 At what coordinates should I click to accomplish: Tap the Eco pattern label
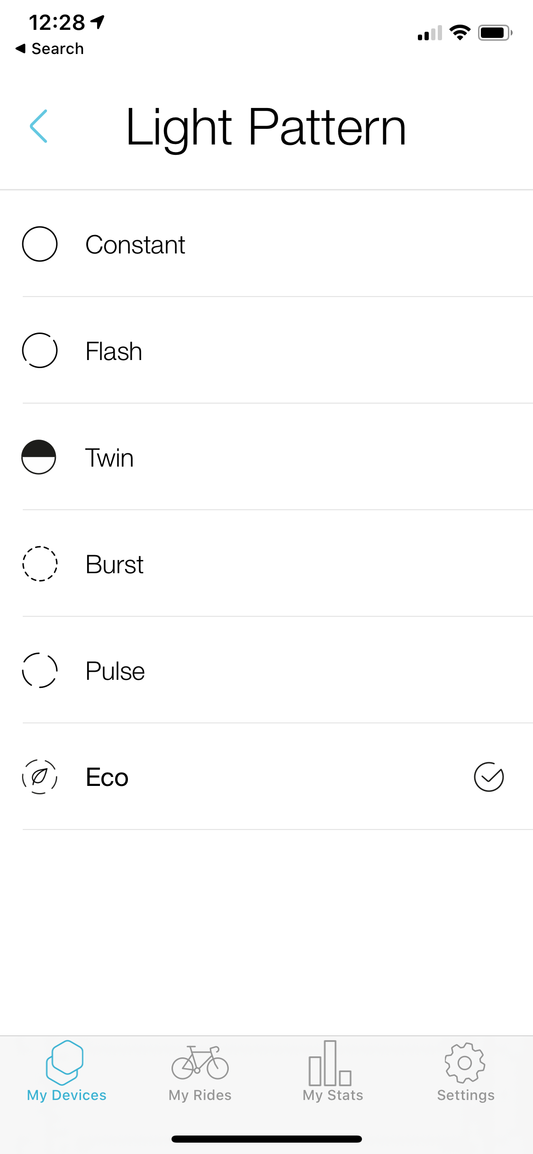(x=107, y=778)
